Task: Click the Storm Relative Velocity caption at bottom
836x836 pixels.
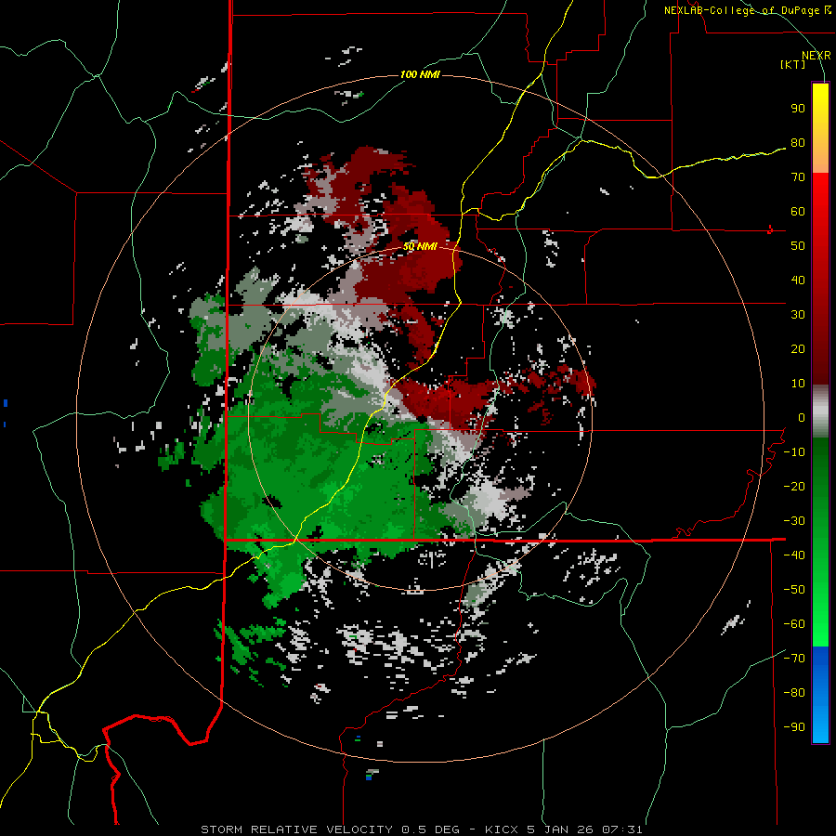Action: pos(421,829)
